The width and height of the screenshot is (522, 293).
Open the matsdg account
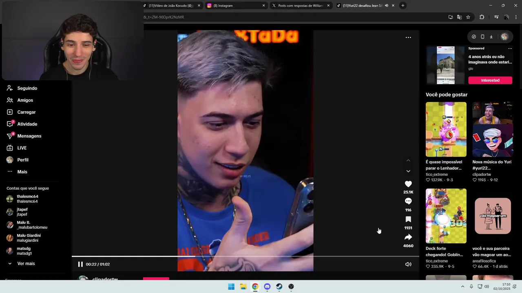tap(24, 251)
